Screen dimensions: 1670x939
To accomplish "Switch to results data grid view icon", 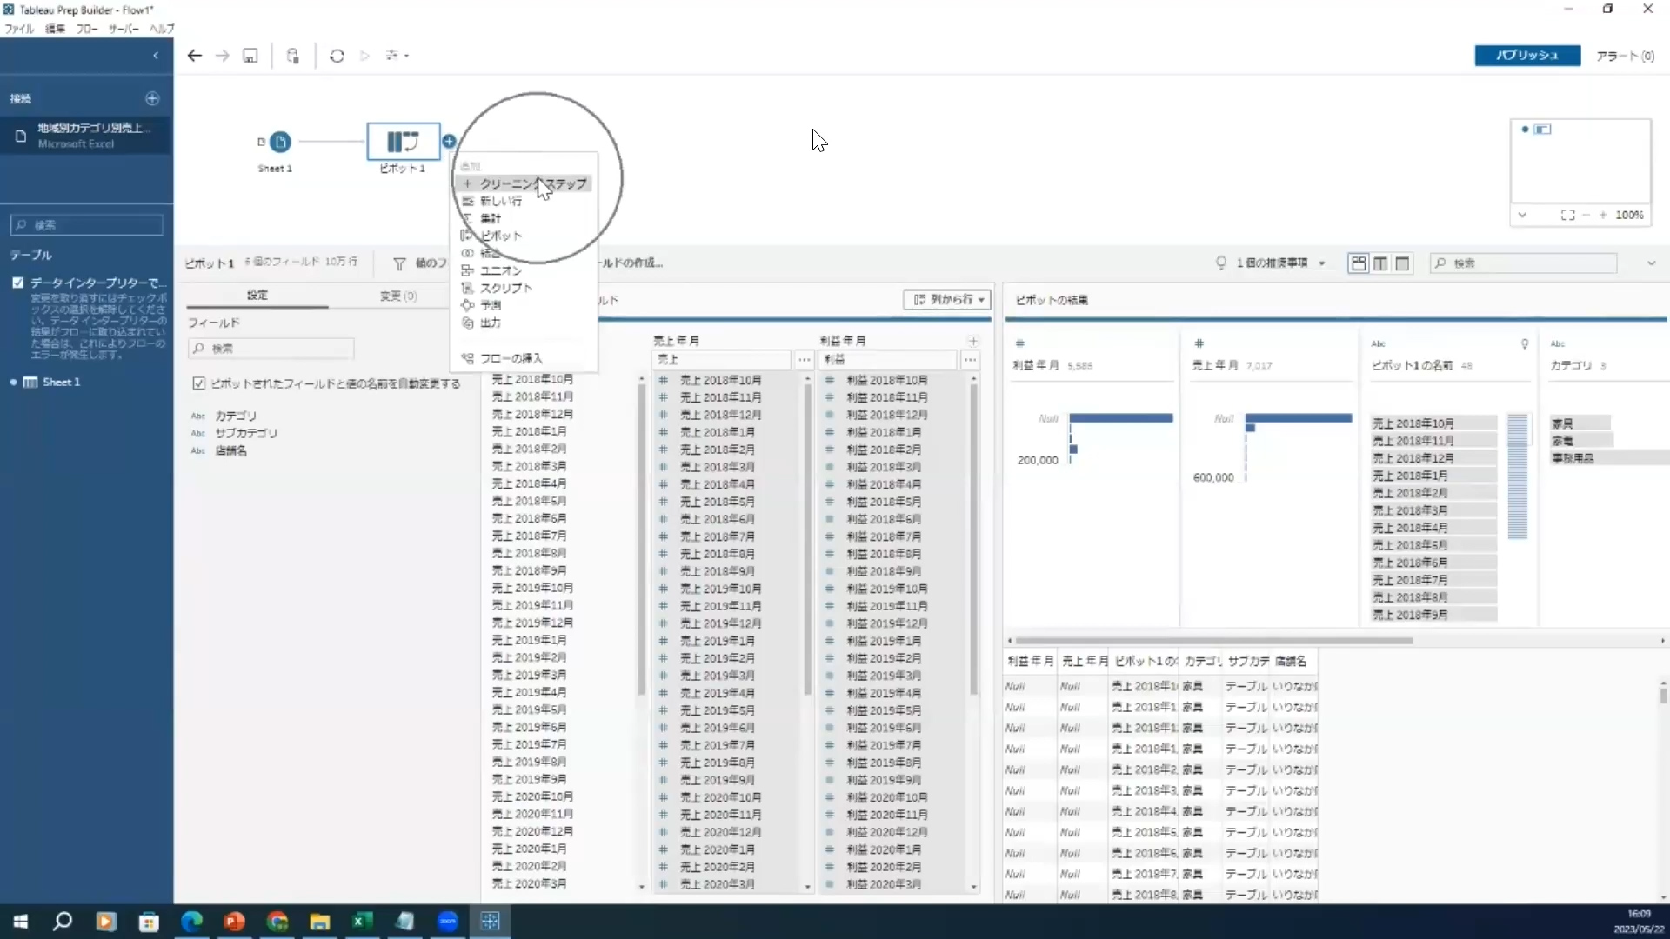I will tap(1380, 263).
